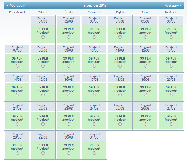The width and height of the screenshot is (187, 162).
Task: Click the 39 PLN price for 28/08
Action: [x=17, y=145]
